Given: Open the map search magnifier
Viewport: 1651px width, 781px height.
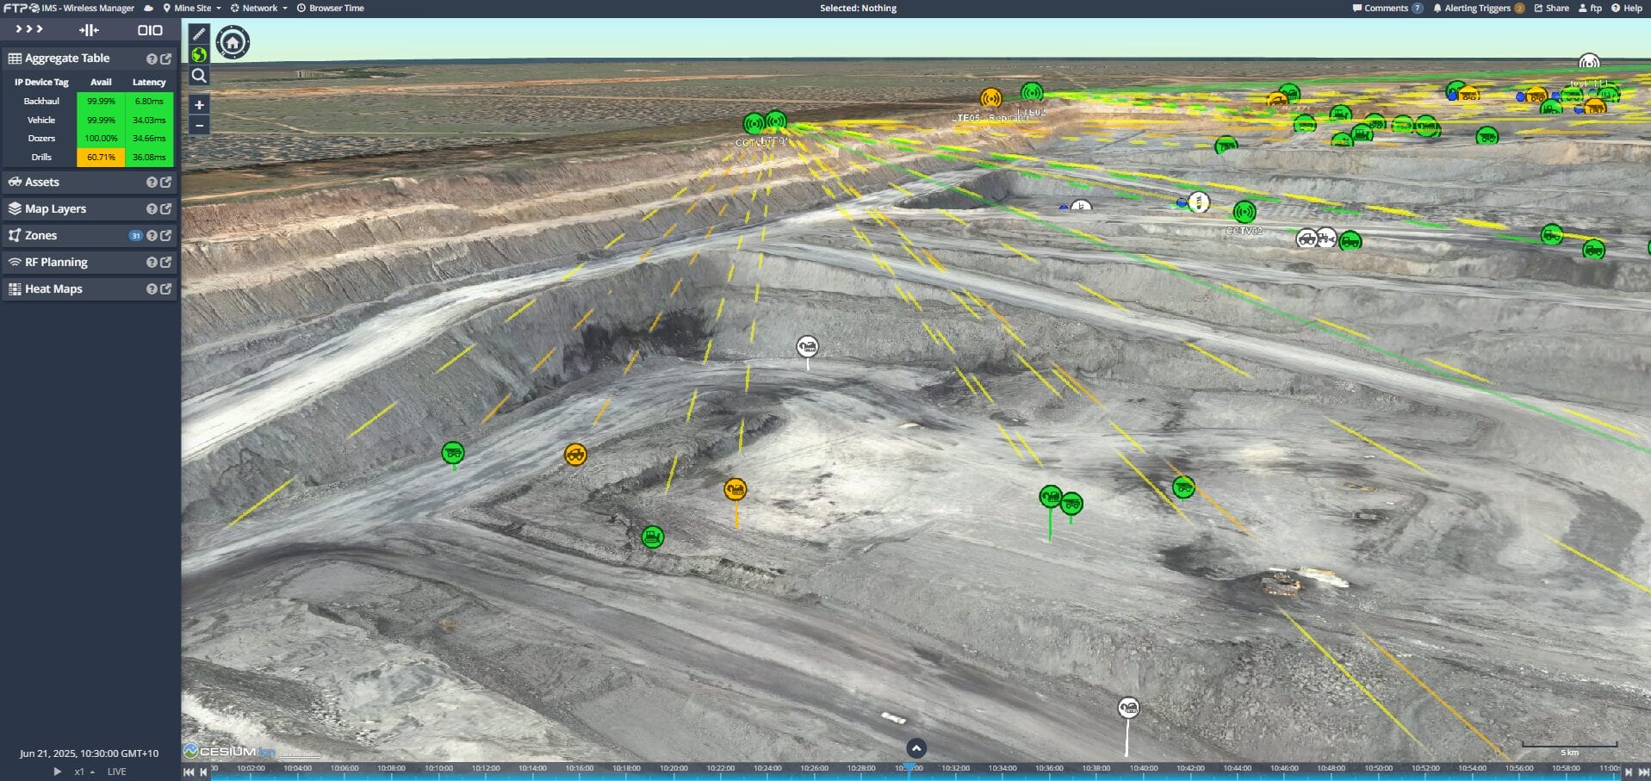Looking at the screenshot, I should (x=199, y=76).
